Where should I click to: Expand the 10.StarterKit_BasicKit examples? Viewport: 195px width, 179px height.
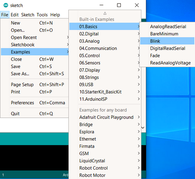coord(105,92)
